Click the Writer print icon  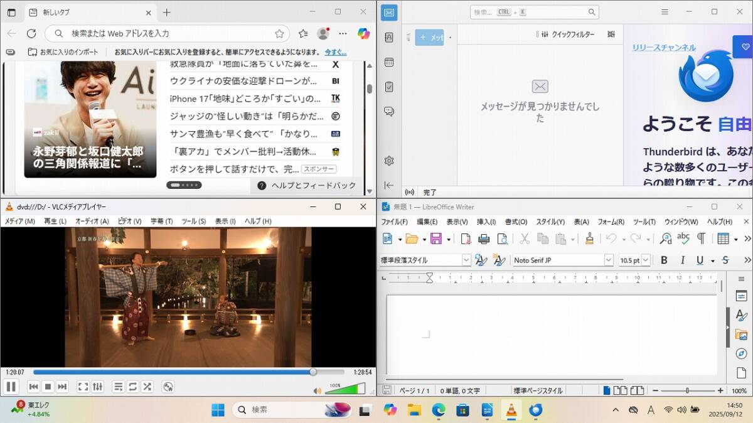point(484,238)
